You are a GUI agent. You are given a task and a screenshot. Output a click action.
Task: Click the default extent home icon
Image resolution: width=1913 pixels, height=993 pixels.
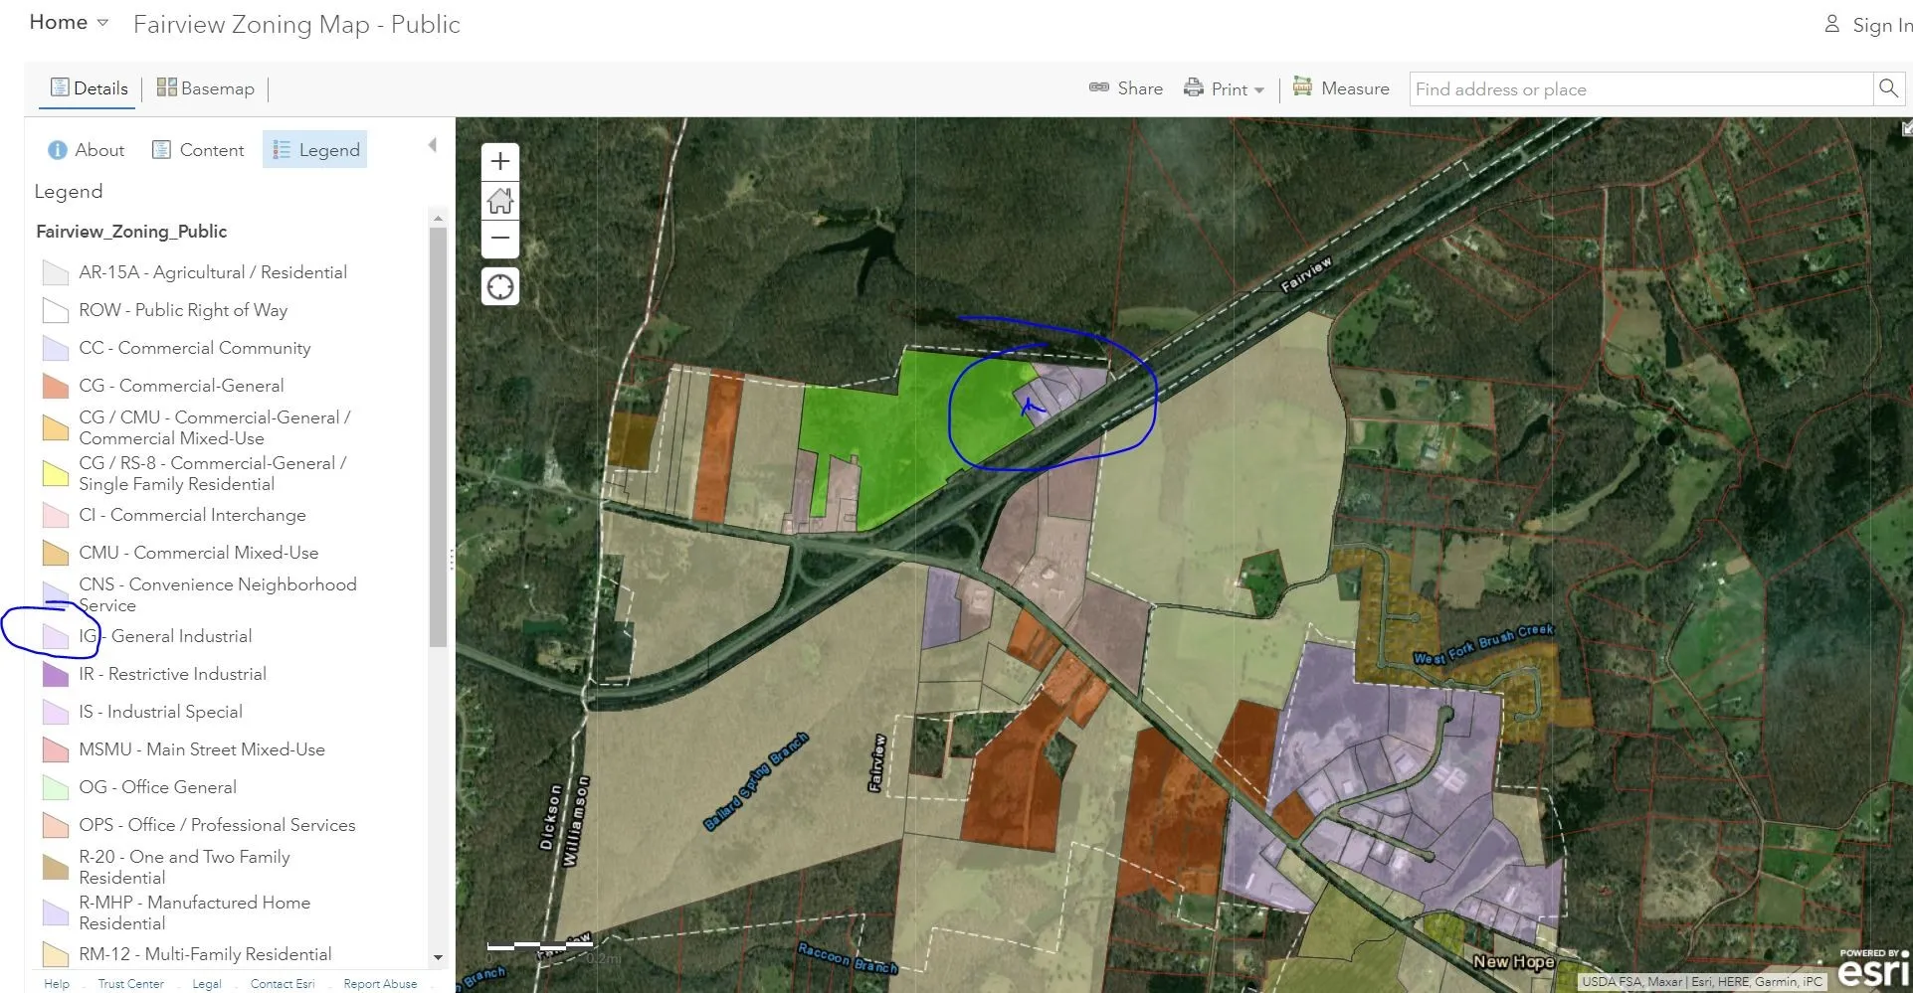tap(500, 201)
